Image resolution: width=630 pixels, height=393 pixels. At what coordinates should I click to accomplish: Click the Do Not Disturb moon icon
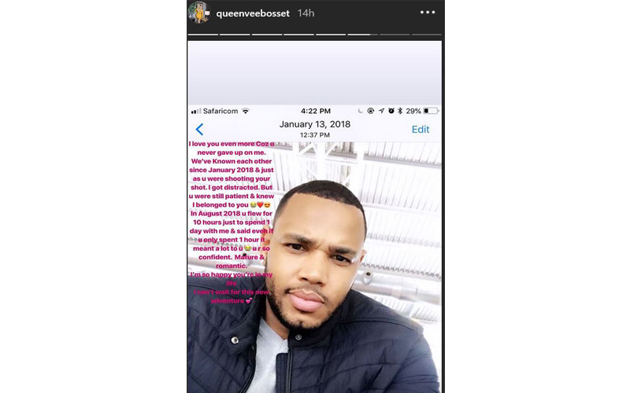click(361, 111)
